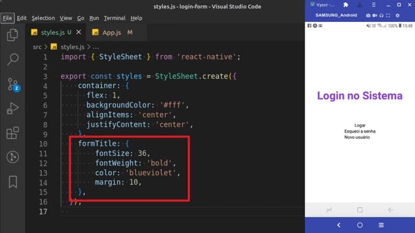Expand the breadcrumb ellipsis symbol segment
Screen dimensions: 415x233
96,47
